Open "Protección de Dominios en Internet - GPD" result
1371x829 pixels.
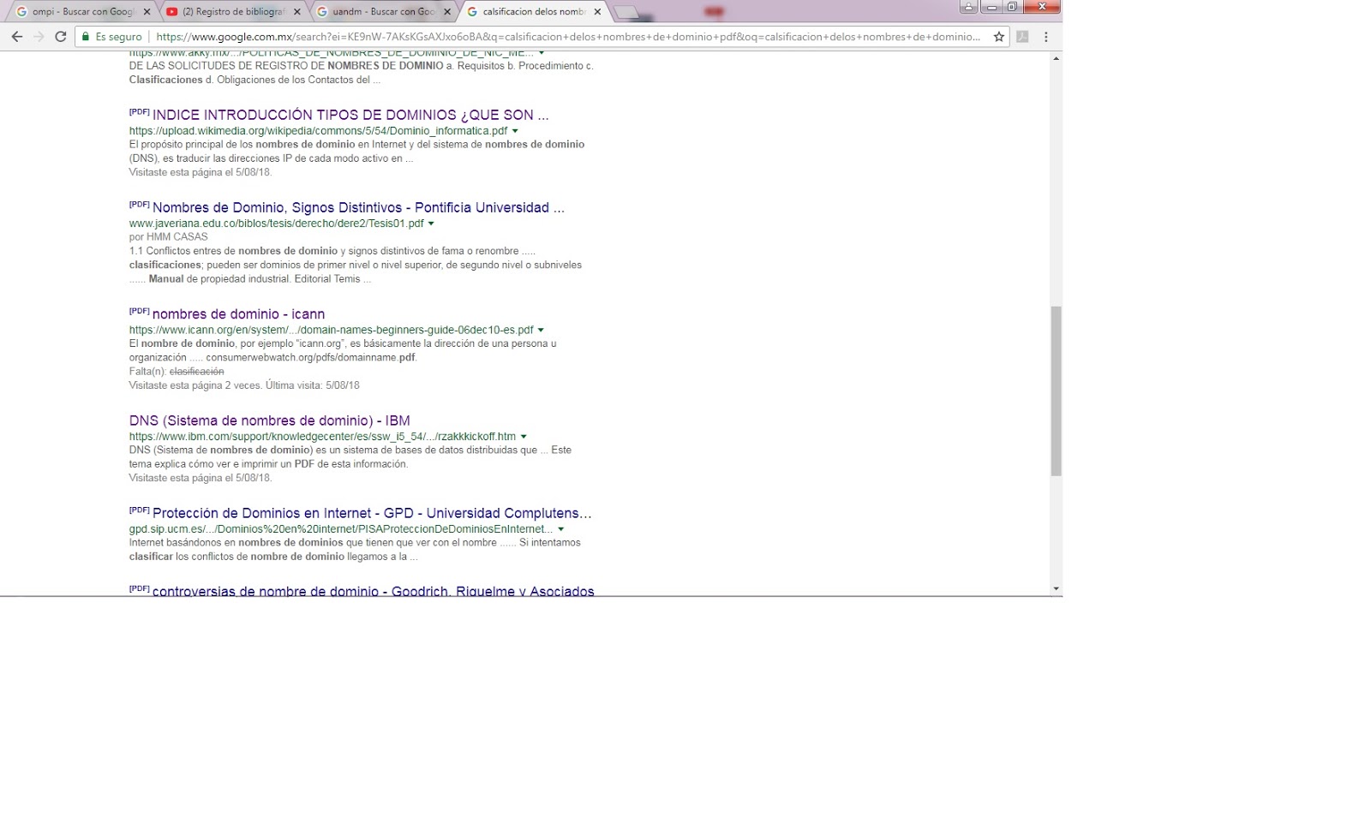click(372, 513)
